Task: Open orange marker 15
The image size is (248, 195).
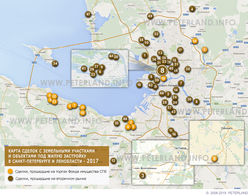Action: coord(82,113)
